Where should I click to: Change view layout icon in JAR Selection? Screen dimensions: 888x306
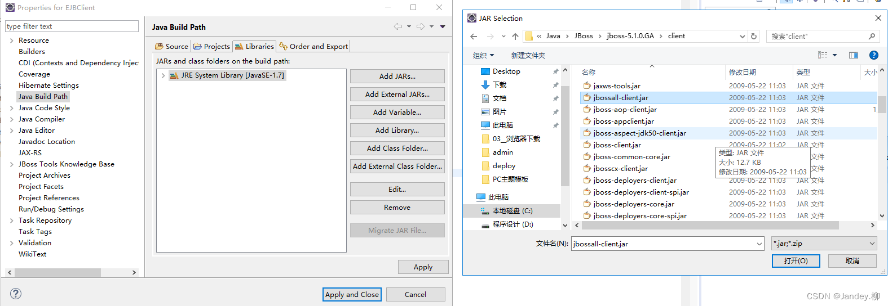823,55
